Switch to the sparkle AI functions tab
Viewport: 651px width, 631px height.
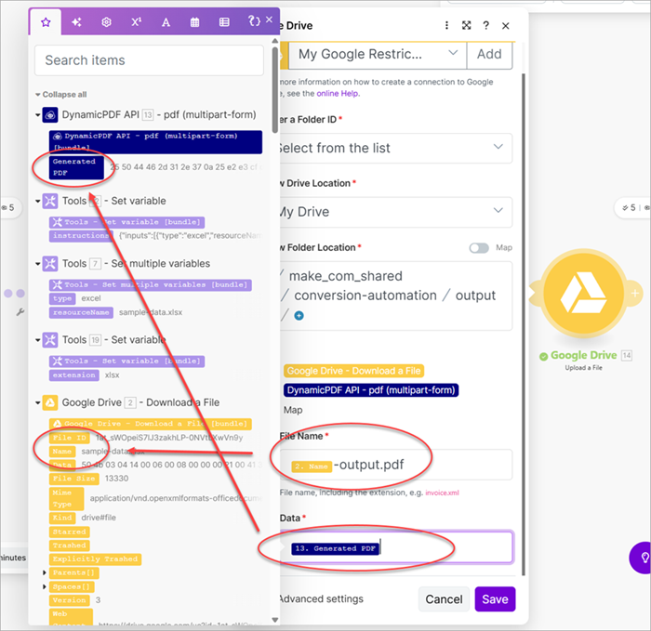coord(76,21)
